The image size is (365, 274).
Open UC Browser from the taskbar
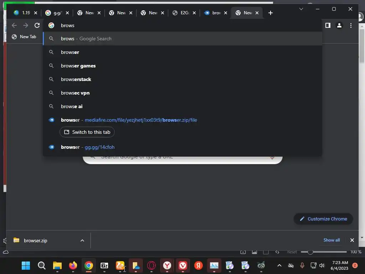(x=120, y=265)
